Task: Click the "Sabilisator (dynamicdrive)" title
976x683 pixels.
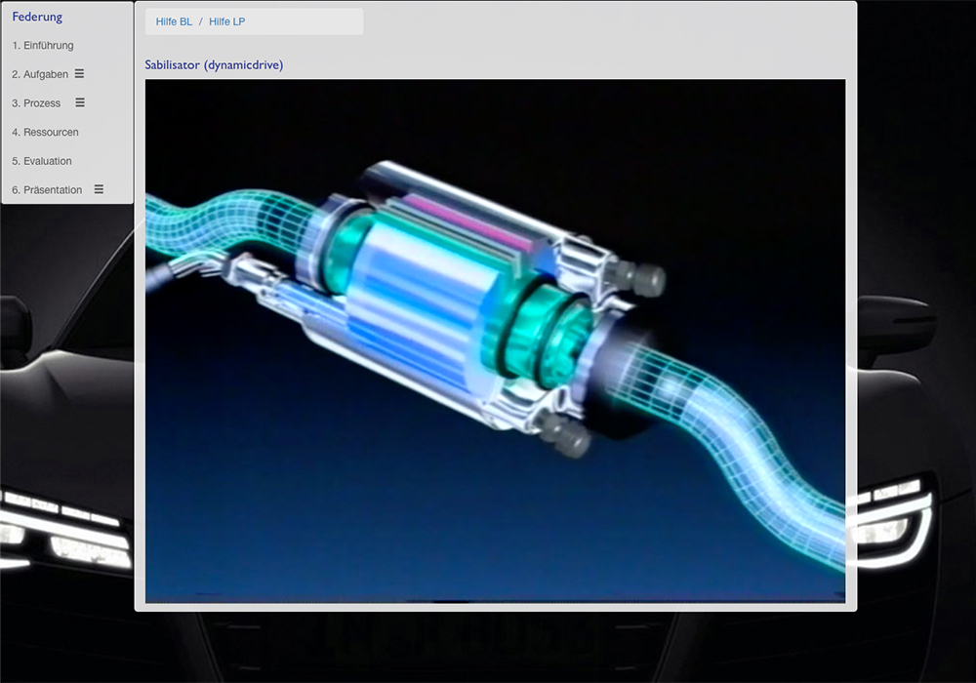Action: [216, 64]
